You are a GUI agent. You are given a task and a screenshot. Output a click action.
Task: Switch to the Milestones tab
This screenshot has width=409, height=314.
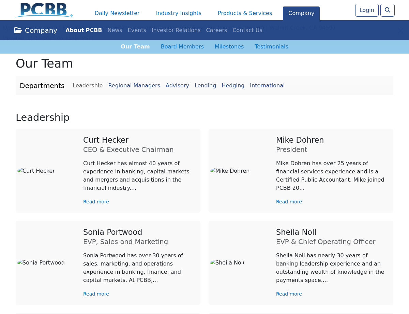[229, 47]
